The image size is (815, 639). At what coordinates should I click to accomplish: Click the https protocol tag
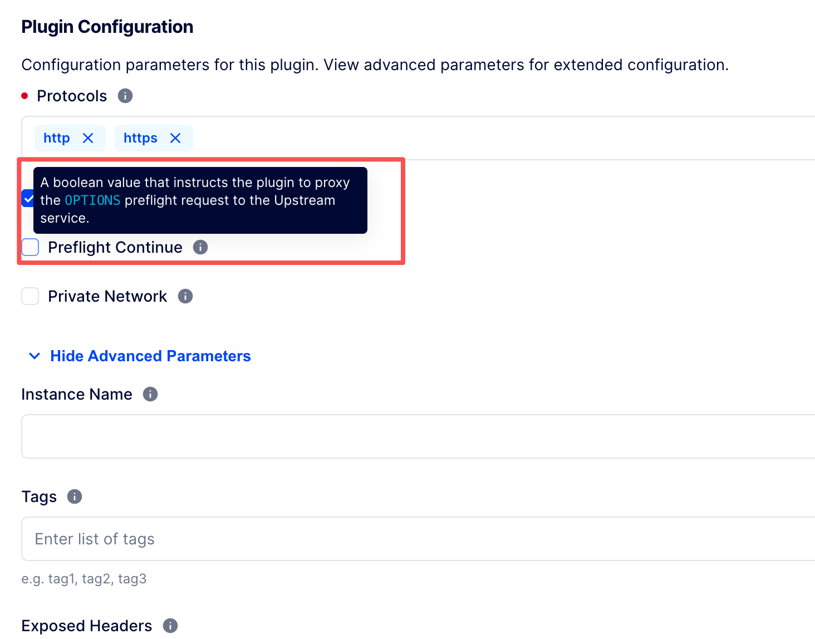tap(140, 138)
